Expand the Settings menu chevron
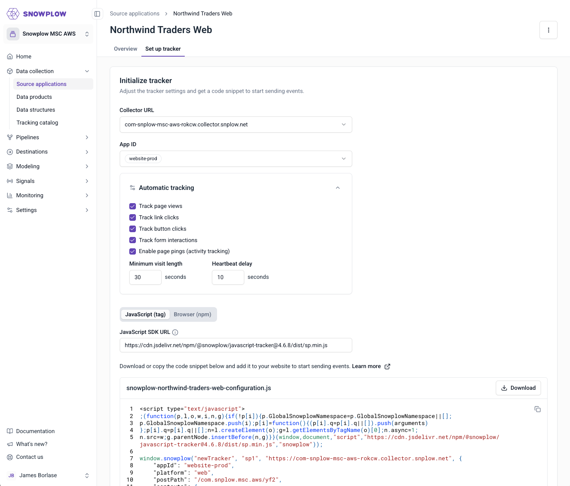The width and height of the screenshot is (570, 486). (87, 210)
